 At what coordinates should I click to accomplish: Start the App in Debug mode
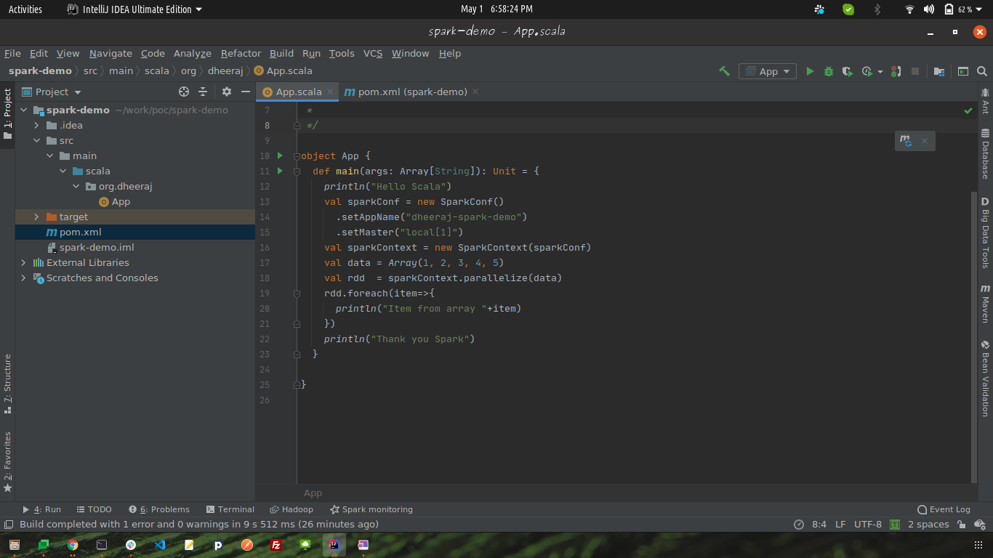(829, 71)
